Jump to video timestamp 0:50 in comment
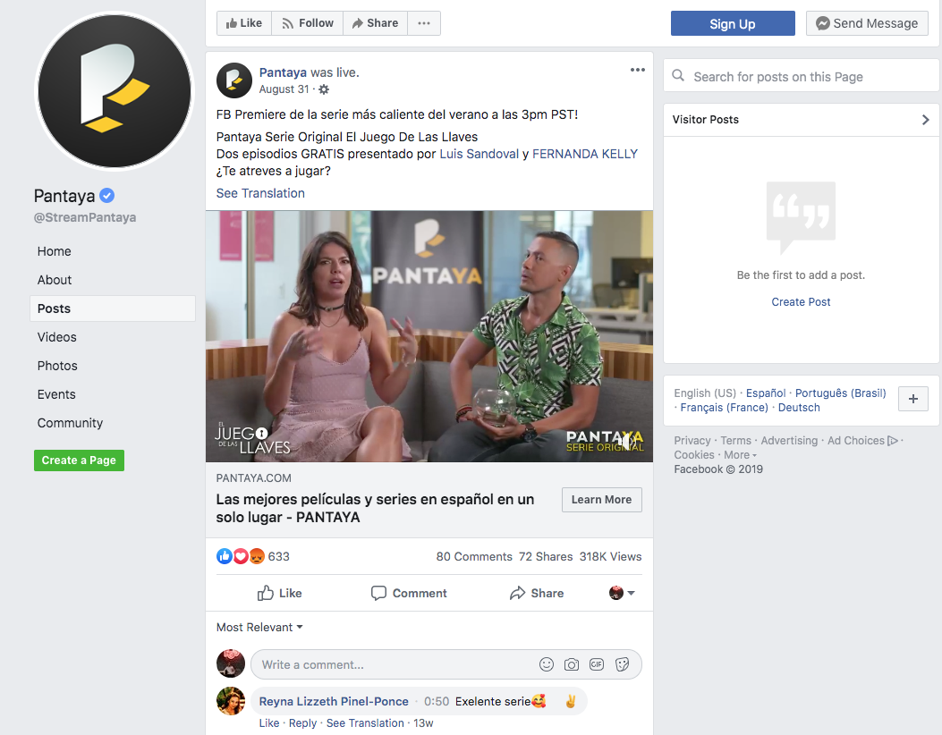This screenshot has width=942, height=735. (437, 701)
